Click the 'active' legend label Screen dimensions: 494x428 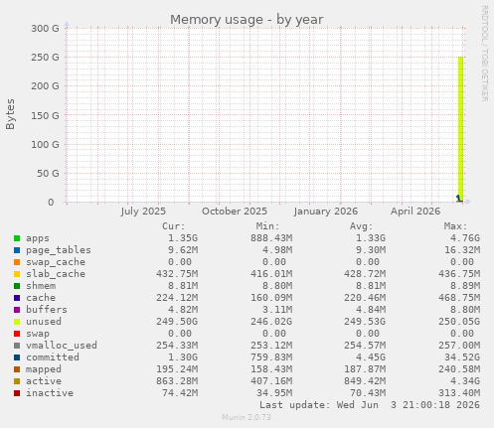click(x=44, y=381)
